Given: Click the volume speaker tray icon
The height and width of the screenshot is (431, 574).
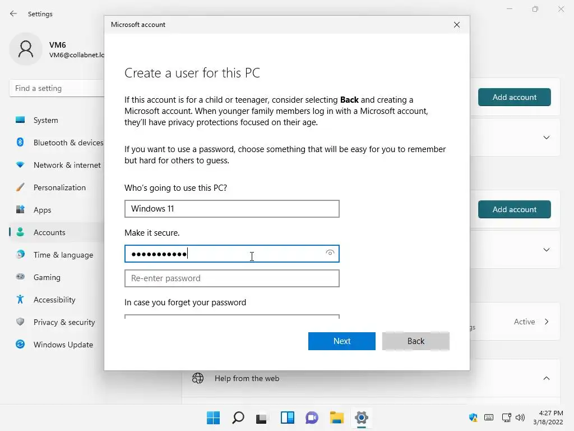Looking at the screenshot, I should 520,417.
